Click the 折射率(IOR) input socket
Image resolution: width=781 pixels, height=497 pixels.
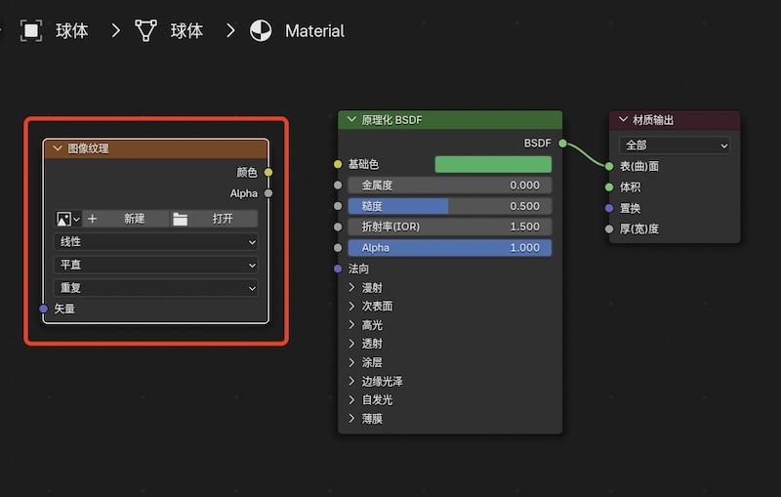[x=338, y=227]
